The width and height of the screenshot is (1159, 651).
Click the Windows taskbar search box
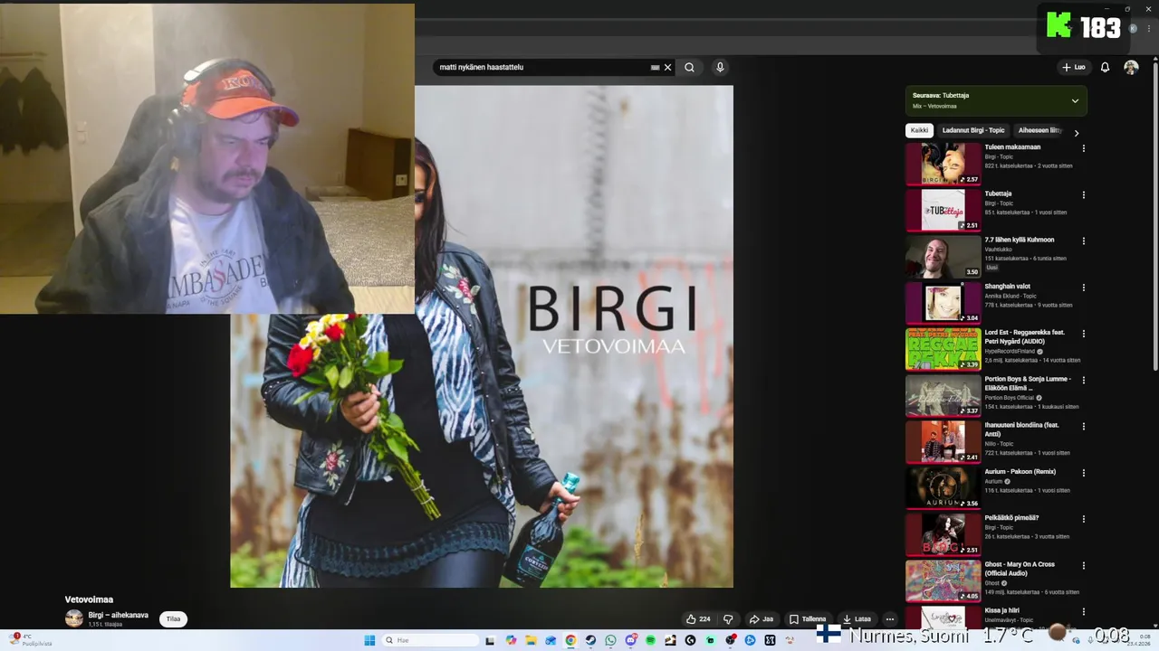pos(432,640)
